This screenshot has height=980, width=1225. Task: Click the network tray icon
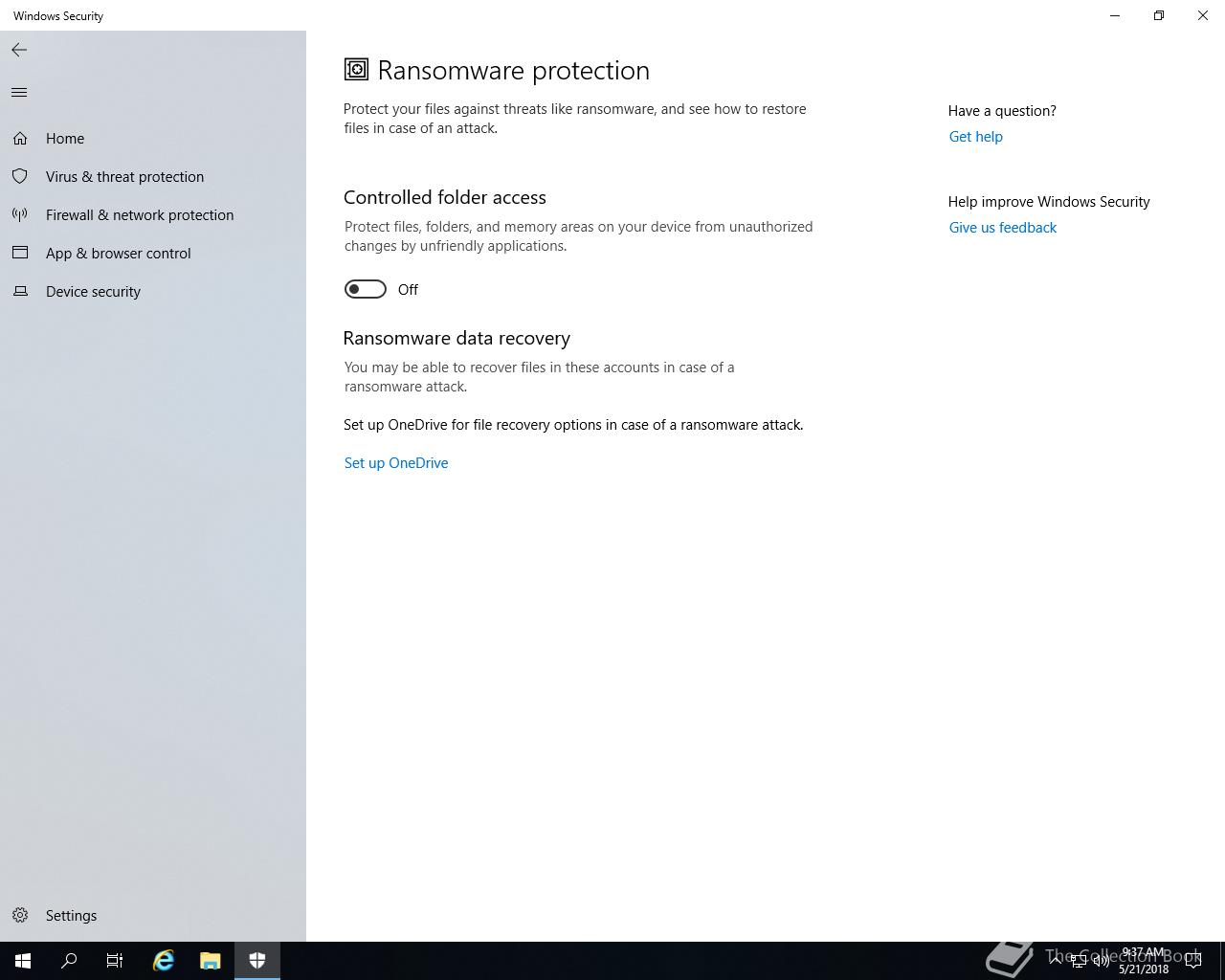pos(1079,961)
